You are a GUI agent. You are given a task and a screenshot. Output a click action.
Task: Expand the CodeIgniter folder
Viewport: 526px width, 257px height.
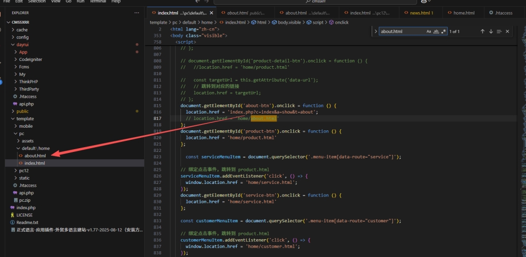(16, 59)
